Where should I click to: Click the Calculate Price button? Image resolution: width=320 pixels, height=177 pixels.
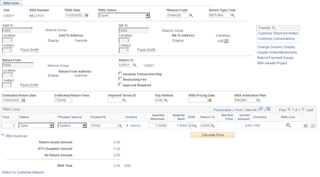click(212, 135)
